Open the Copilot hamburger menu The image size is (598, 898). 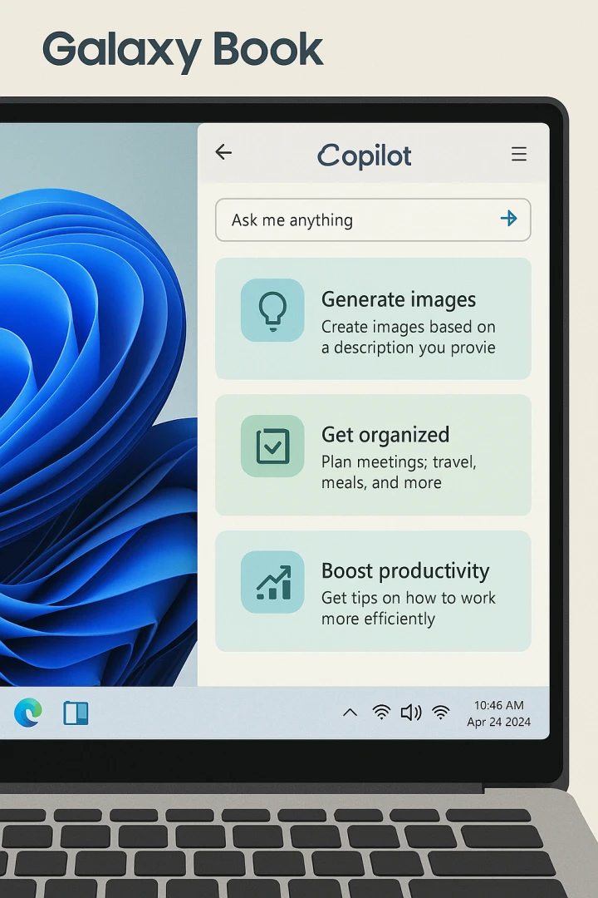[x=519, y=154]
